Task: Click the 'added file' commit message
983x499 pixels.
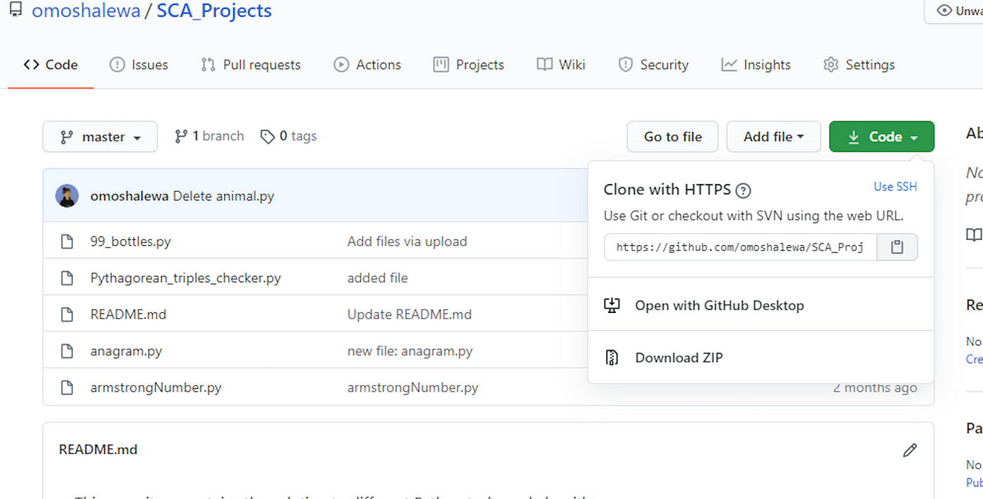Action: click(378, 278)
